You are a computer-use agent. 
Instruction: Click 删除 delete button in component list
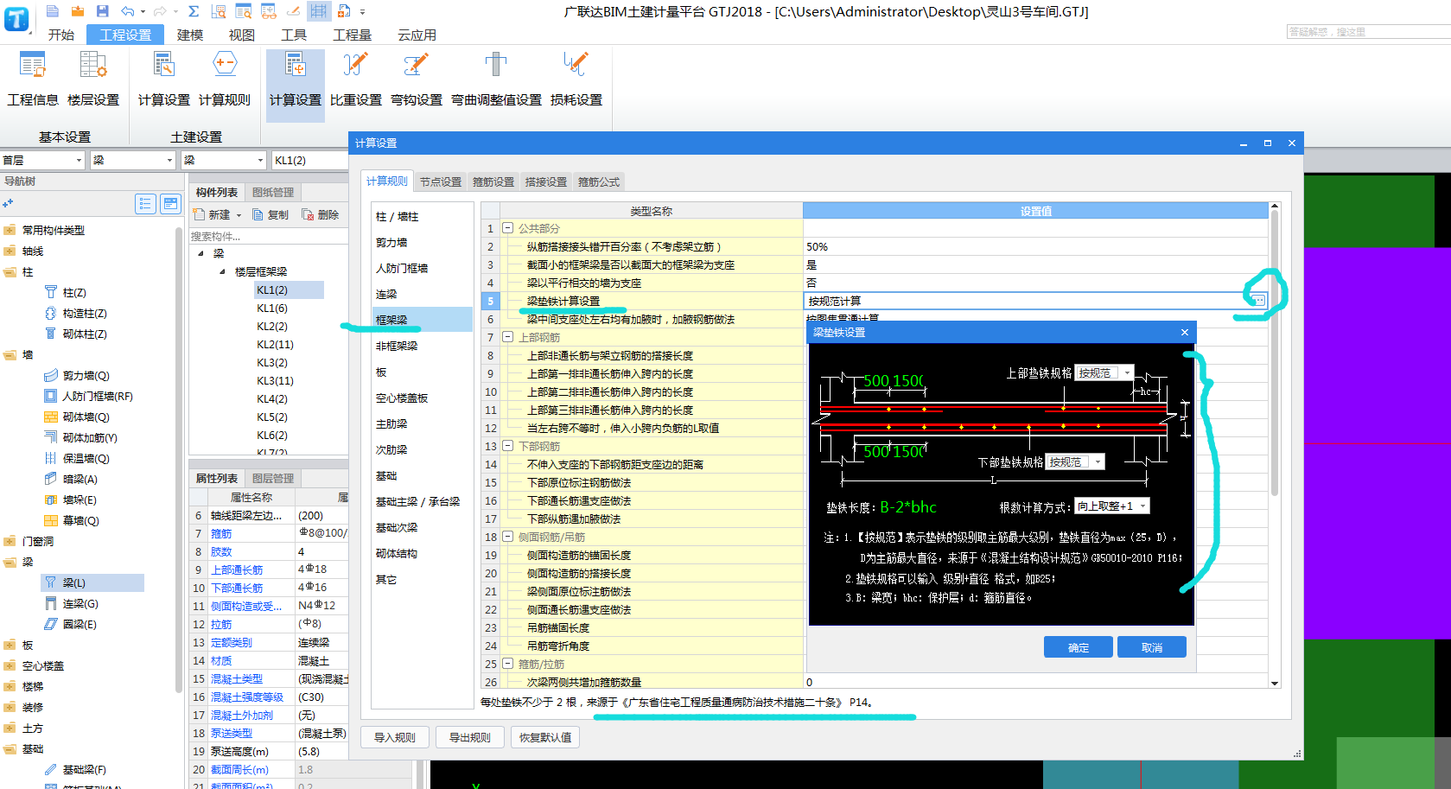[x=321, y=215]
